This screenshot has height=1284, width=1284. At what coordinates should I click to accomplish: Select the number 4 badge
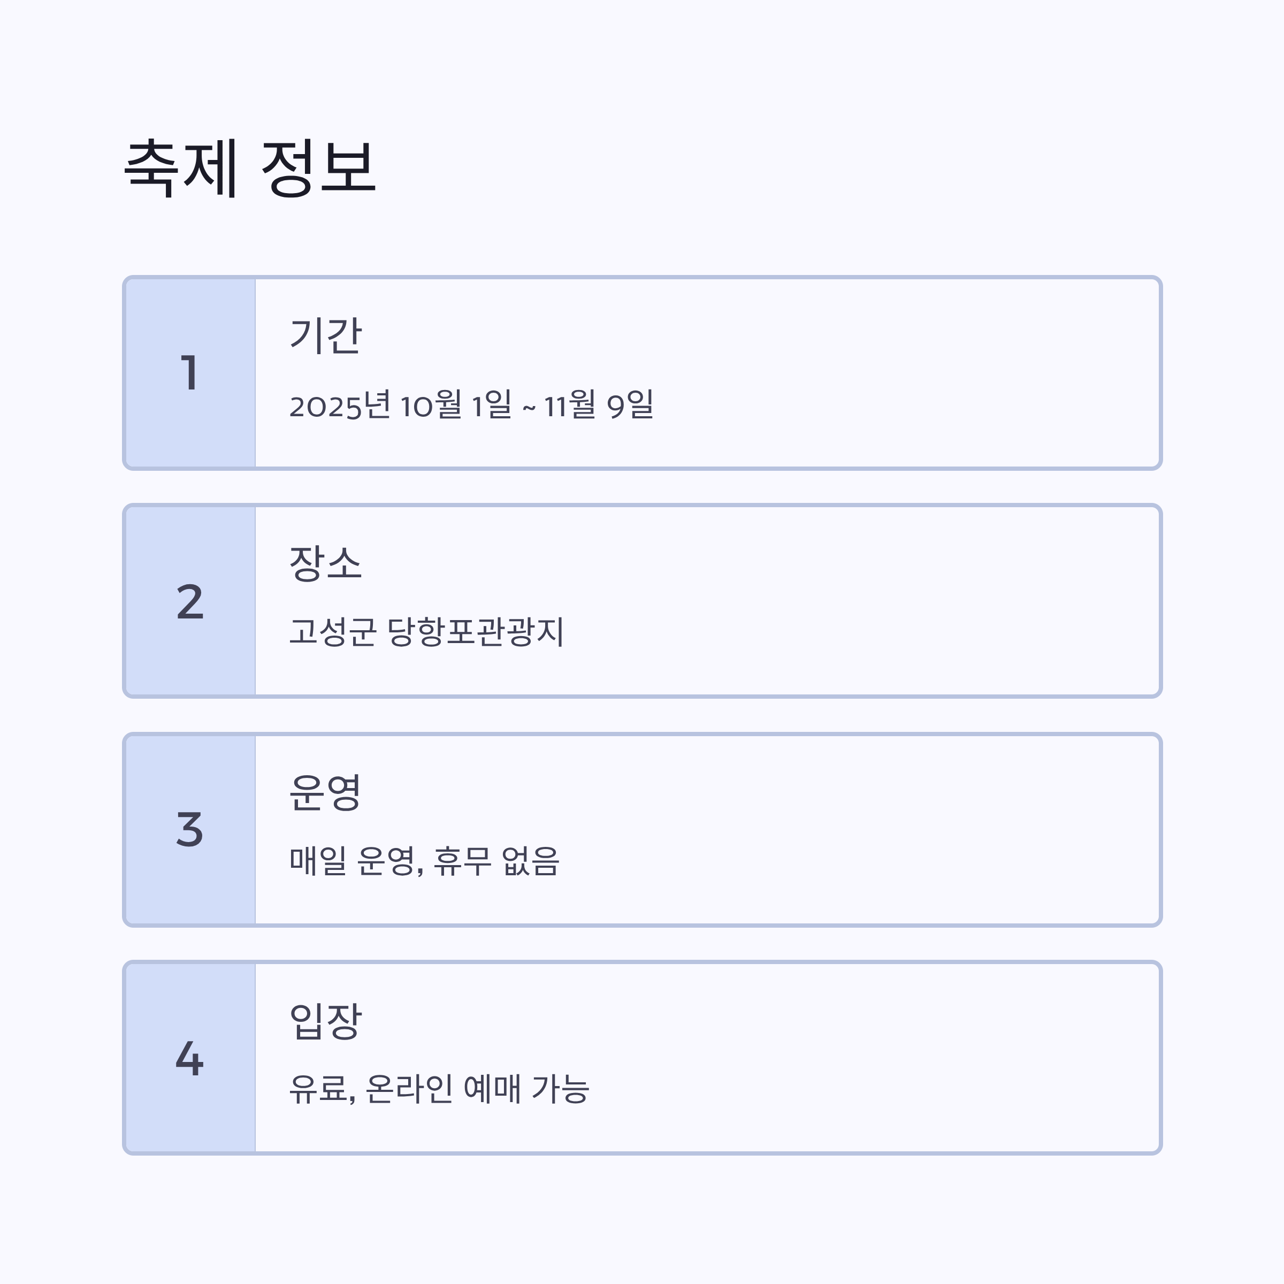click(190, 1057)
